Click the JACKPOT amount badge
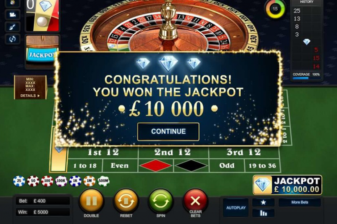Viewport: 337px width, 224px height. coord(287,185)
